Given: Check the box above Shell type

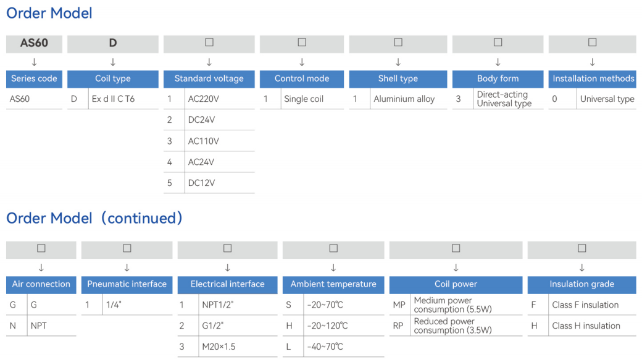Looking at the screenshot, I should click(398, 42).
